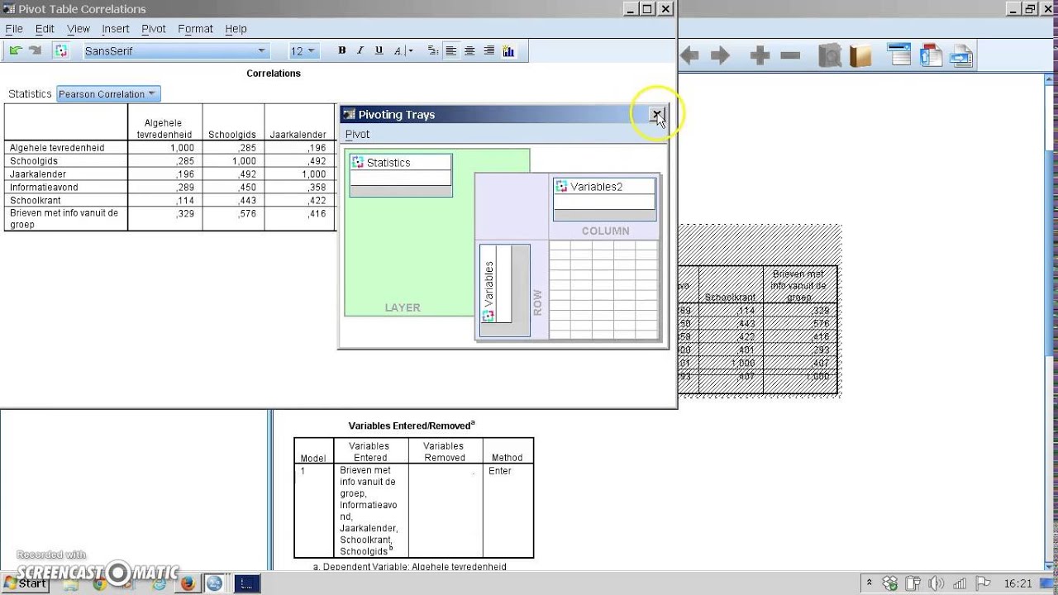The height and width of the screenshot is (595, 1058).
Task: Click the designate window icon in Viewer
Action: pyautogui.click(x=899, y=55)
